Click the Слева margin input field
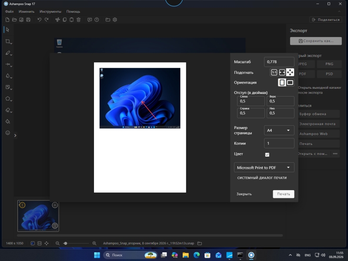The height and width of the screenshot is (261, 348). point(251,101)
